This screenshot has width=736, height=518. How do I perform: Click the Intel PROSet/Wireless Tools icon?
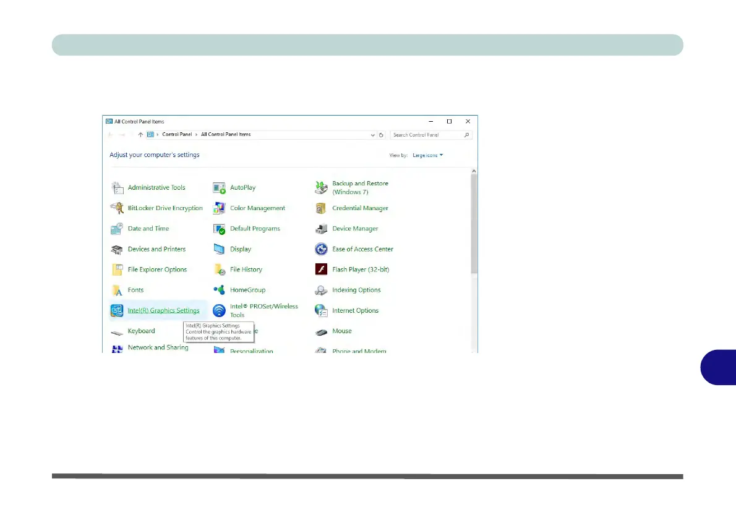click(x=219, y=310)
